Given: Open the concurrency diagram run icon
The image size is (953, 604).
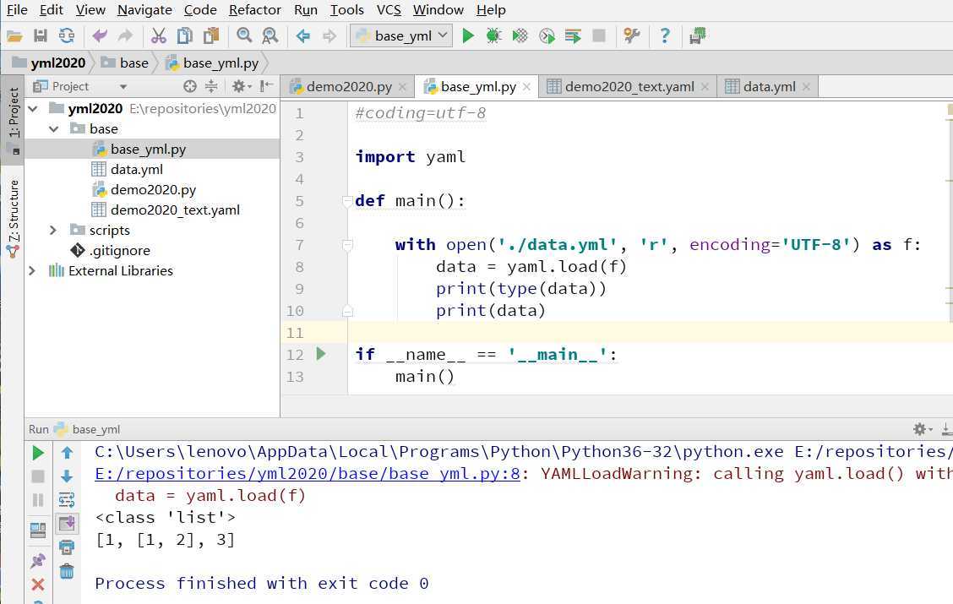Looking at the screenshot, I should (573, 36).
